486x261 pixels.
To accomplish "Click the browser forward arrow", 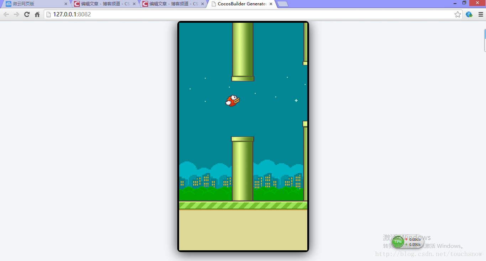I will click(x=16, y=15).
